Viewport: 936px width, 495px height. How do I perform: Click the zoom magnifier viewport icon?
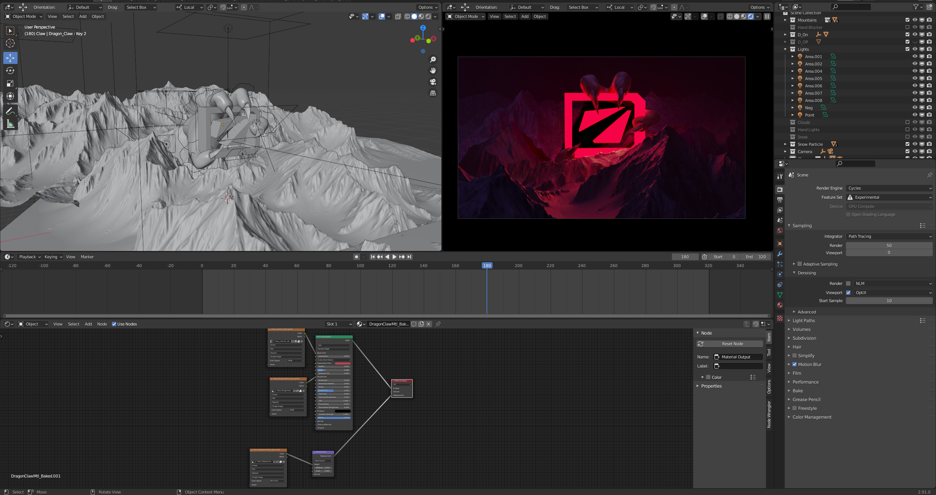tap(433, 60)
